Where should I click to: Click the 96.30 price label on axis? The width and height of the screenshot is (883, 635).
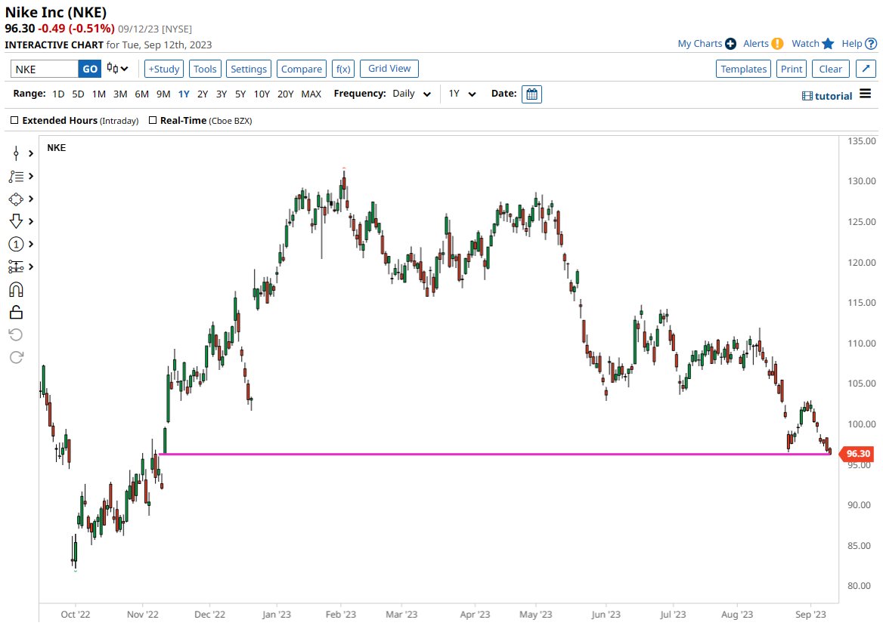click(x=857, y=453)
